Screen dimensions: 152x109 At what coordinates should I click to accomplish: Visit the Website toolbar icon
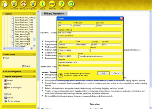(x=52, y=4)
